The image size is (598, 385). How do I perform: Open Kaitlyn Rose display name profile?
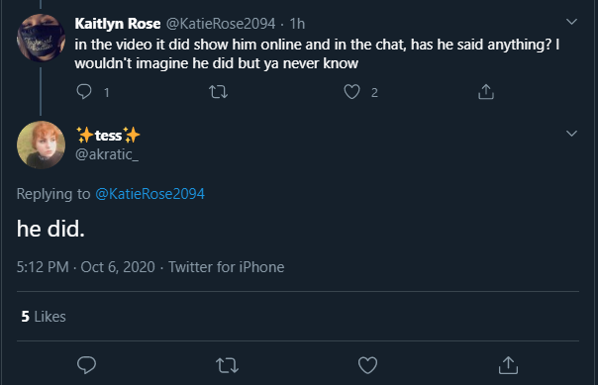(118, 24)
